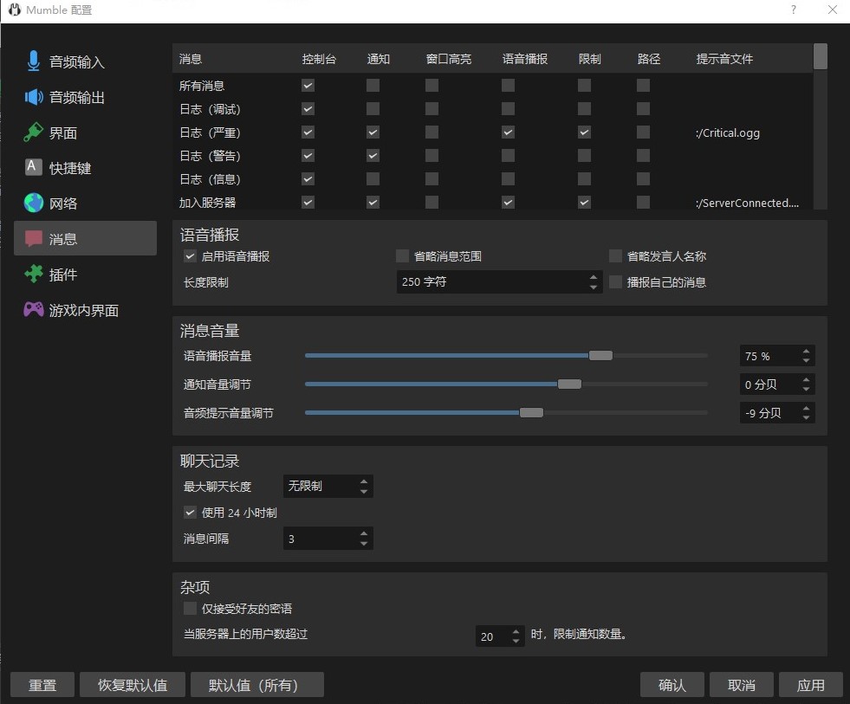Increase the 长度限制 250 字符 spinner value
This screenshot has width=850, height=704.
pyautogui.click(x=594, y=277)
